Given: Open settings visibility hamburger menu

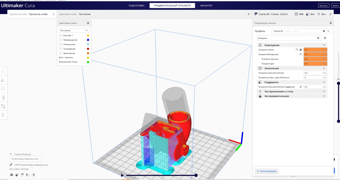Looking at the screenshot, I should coord(325,38).
